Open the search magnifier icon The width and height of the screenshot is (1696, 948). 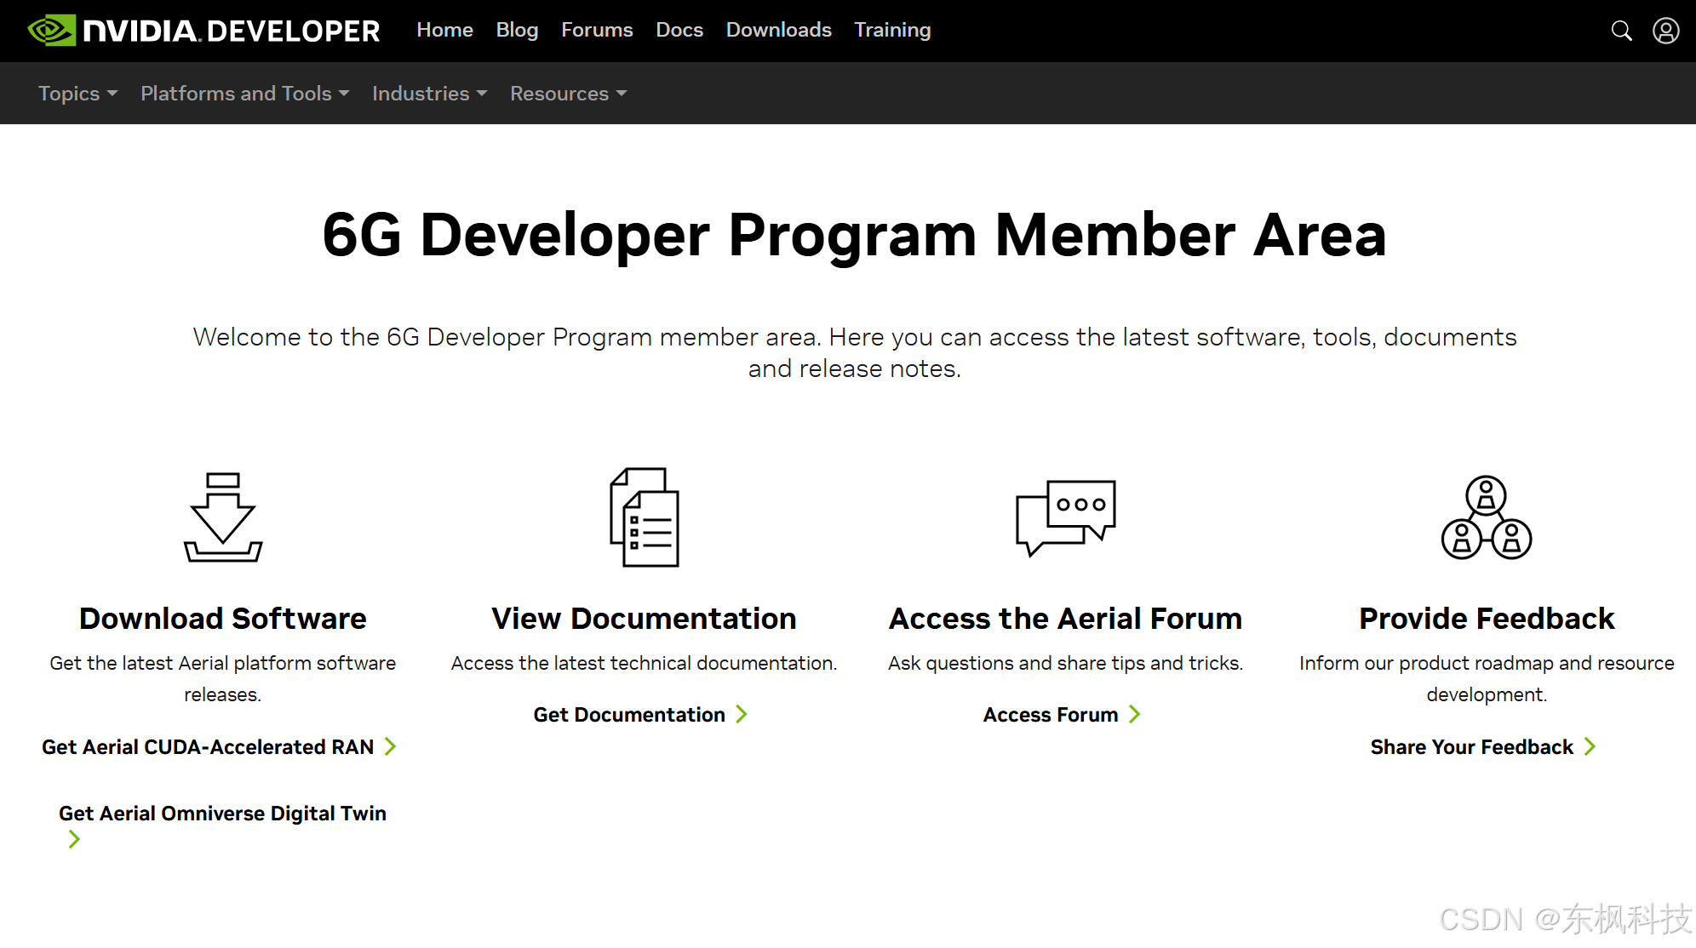(1621, 31)
